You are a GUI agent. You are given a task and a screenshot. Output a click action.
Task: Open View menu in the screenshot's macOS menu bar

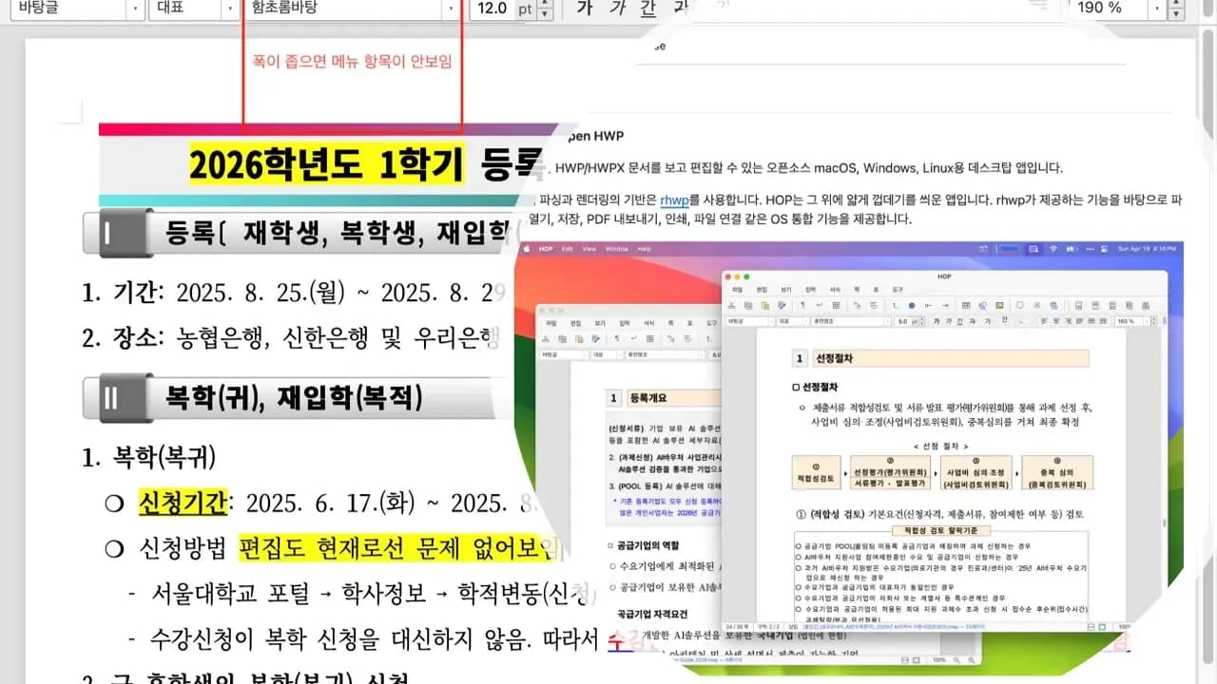tap(589, 248)
